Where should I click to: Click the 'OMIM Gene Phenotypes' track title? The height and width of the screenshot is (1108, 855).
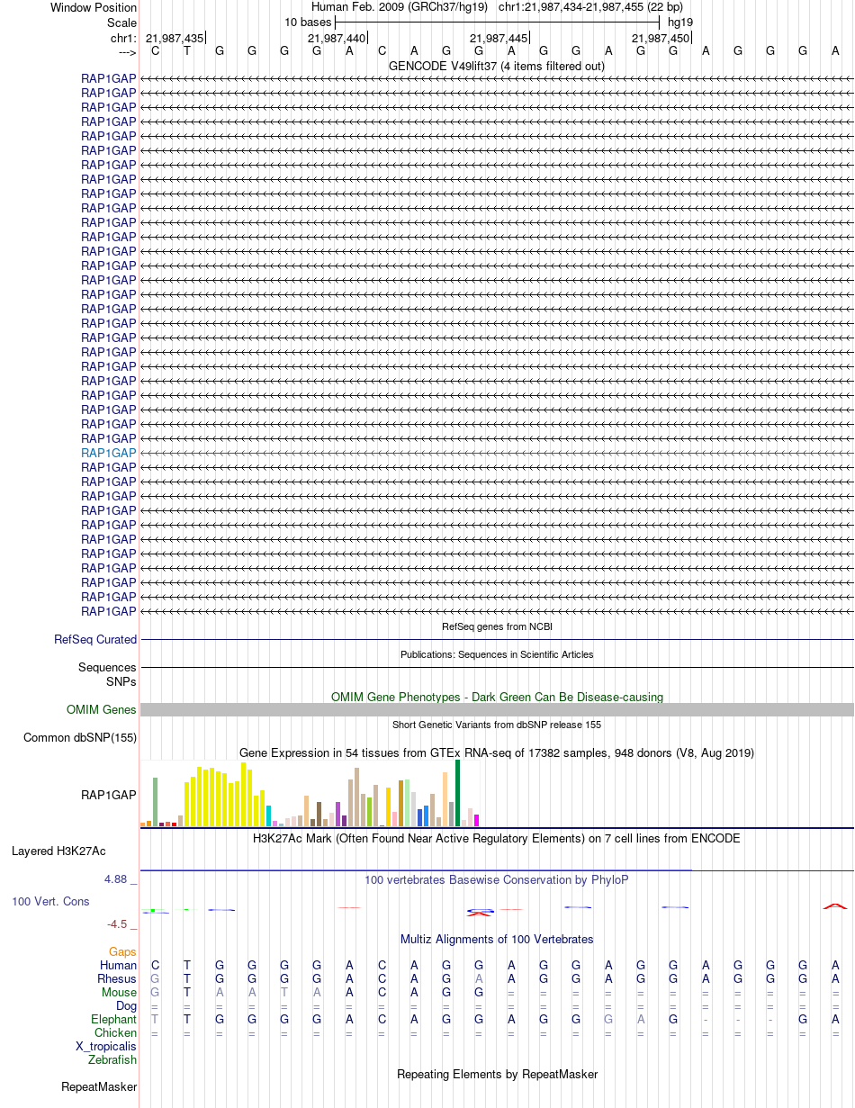pos(497,697)
